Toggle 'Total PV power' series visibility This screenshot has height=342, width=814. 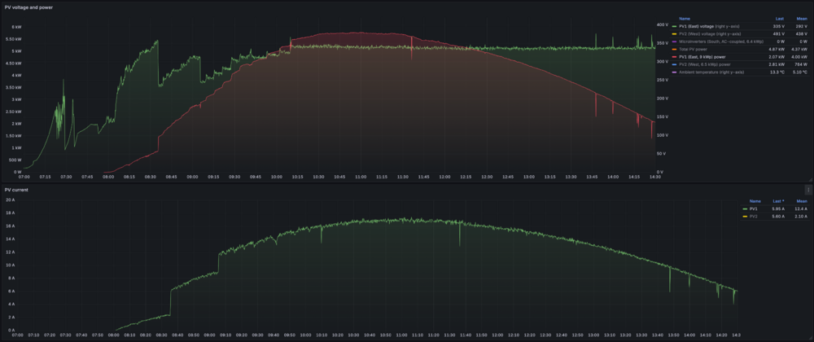(693, 50)
